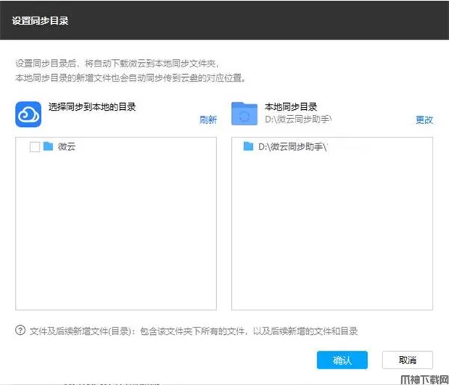Tick the 微云 folder checkbox
This screenshot has height=385, width=449.
tap(34, 147)
